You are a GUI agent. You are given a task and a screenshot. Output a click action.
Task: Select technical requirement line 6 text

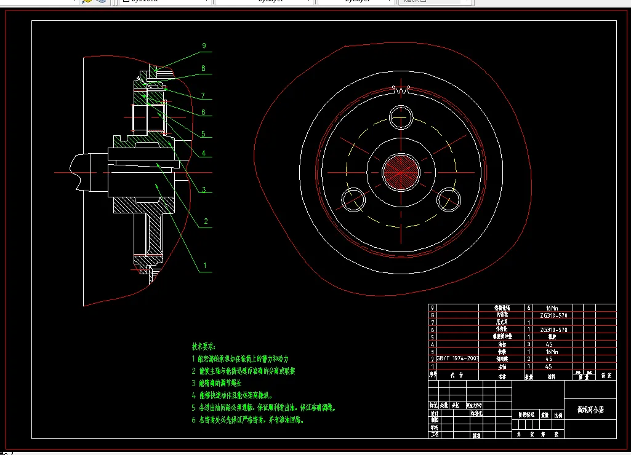248,420
